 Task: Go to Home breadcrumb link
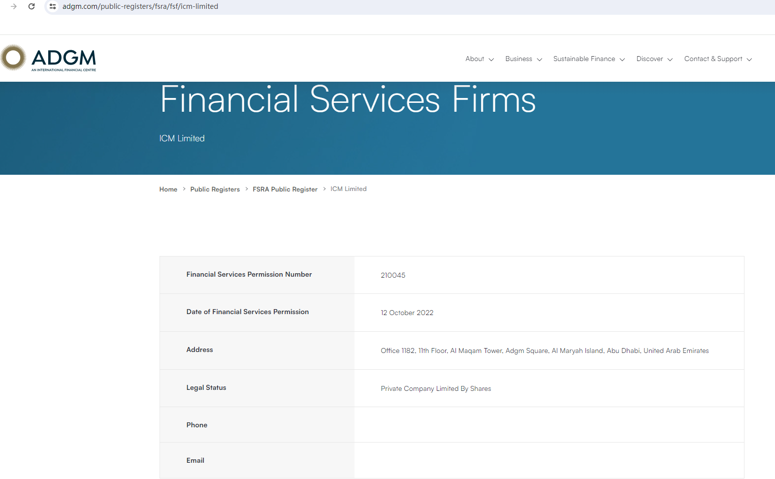pos(168,190)
